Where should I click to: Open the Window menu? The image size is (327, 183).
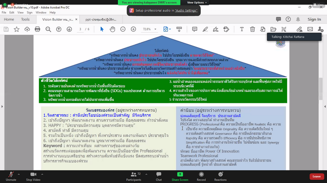click(41, 12)
